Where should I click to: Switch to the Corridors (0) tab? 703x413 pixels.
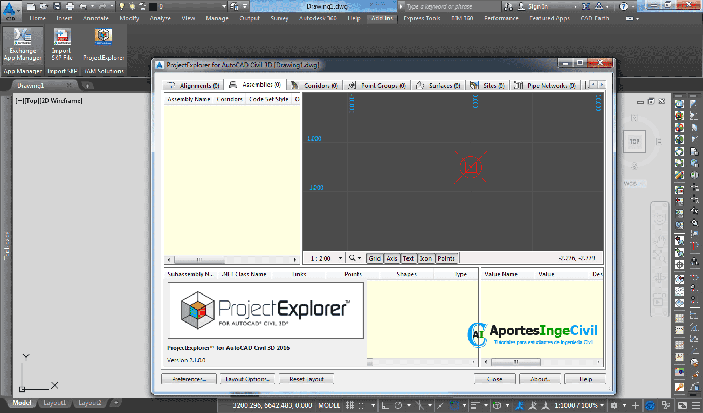tap(315, 86)
